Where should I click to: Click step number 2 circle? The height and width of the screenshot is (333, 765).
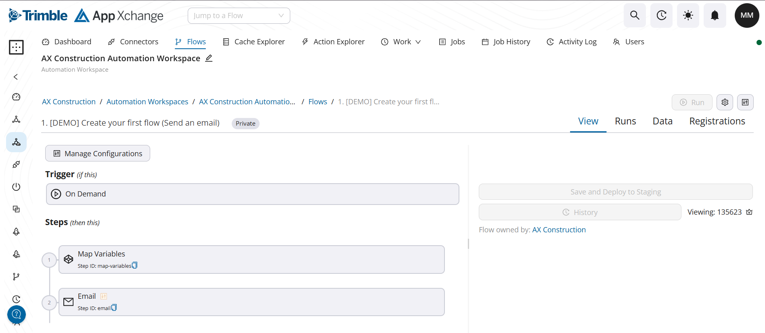[x=49, y=303]
